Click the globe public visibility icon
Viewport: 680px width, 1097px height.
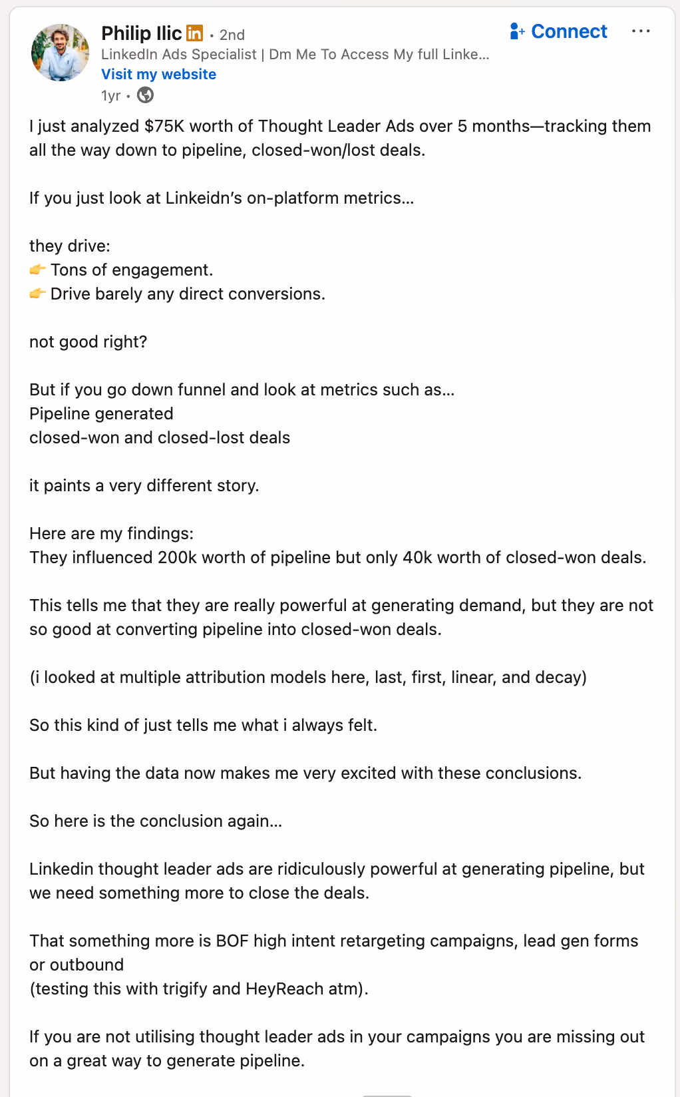[x=145, y=95]
